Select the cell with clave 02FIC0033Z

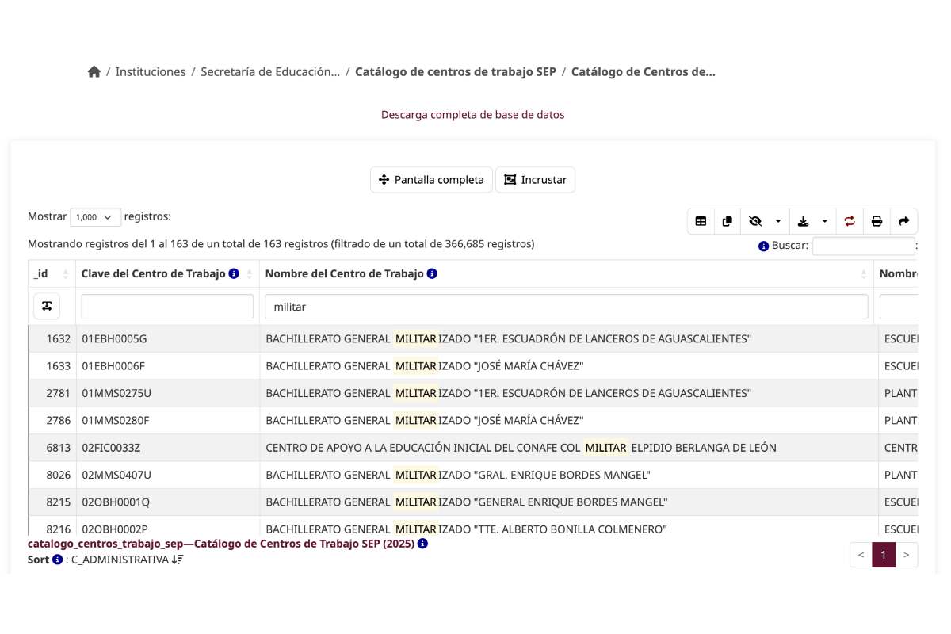click(x=167, y=448)
